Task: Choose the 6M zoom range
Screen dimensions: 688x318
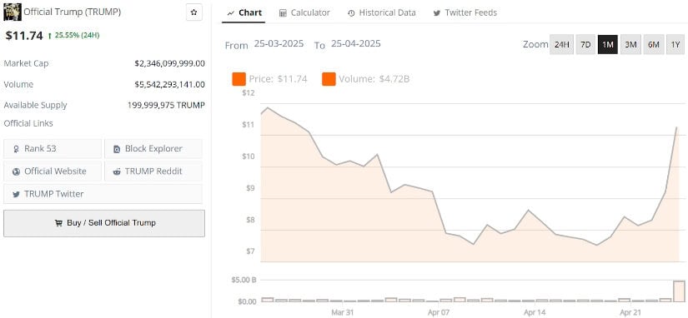Action: pyautogui.click(x=653, y=45)
